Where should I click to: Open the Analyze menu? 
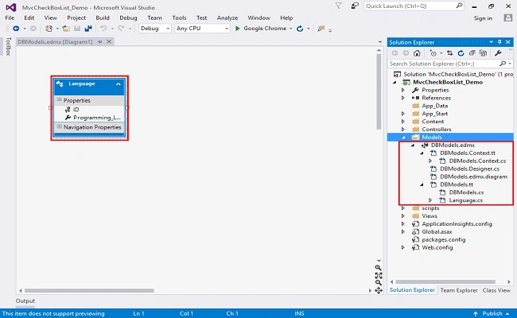pos(227,17)
